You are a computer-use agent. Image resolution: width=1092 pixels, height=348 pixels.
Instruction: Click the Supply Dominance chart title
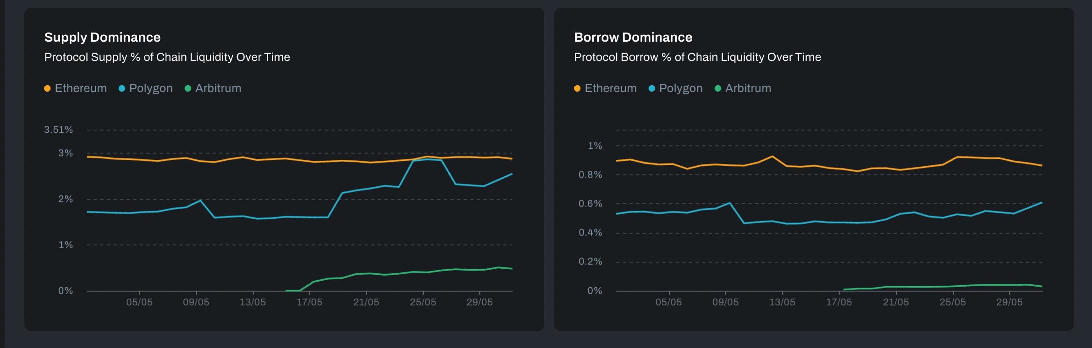point(102,38)
